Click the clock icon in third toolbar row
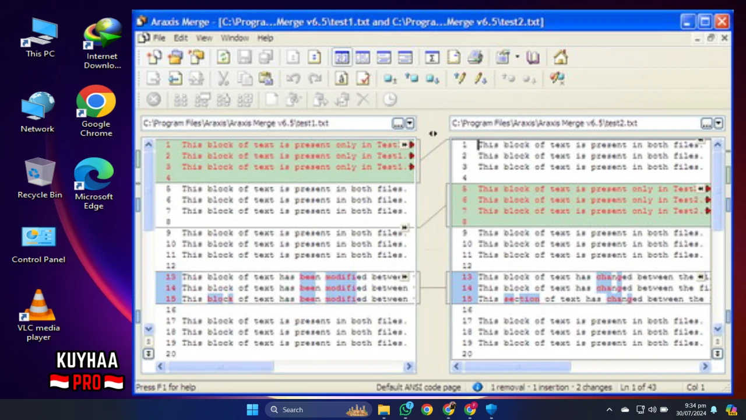746x420 pixels. pyautogui.click(x=389, y=100)
